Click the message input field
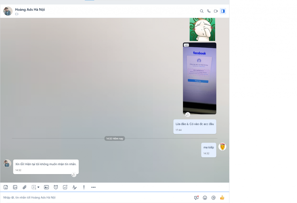 (96, 198)
